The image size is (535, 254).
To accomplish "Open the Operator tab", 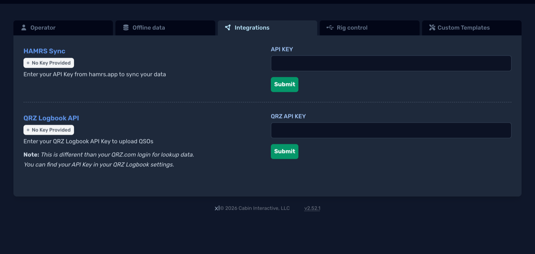I will click(63, 28).
